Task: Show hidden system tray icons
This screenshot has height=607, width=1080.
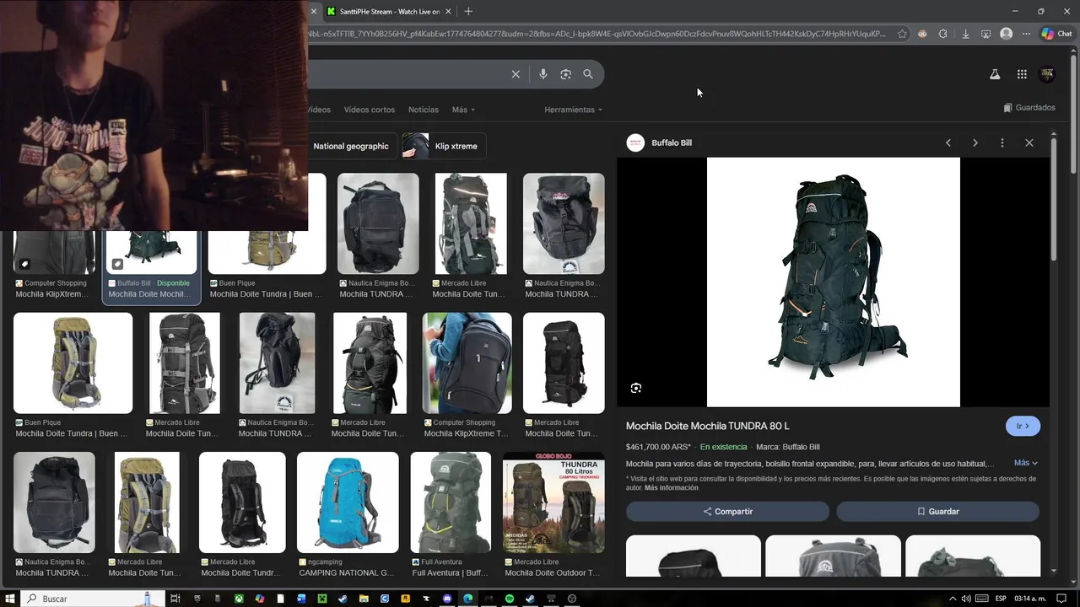Action: point(953,599)
